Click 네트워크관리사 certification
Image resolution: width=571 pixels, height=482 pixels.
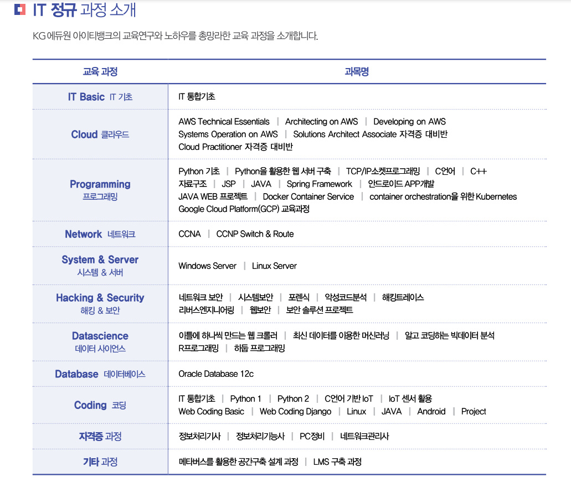pos(364,437)
